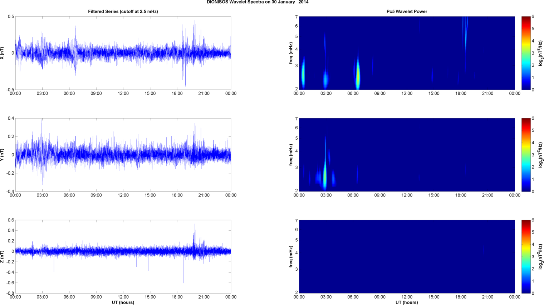Select the "Pc5 Wavelet Power" column heading

point(407,11)
